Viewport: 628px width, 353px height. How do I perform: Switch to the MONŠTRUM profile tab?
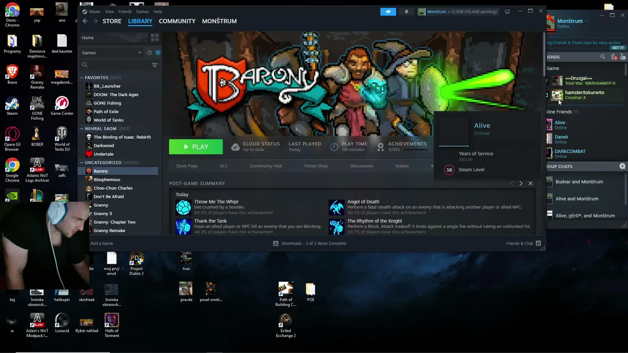point(219,21)
